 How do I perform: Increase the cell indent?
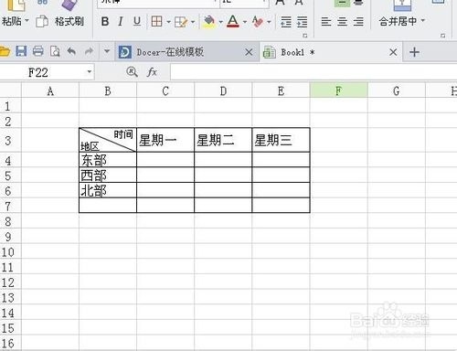(302, 22)
